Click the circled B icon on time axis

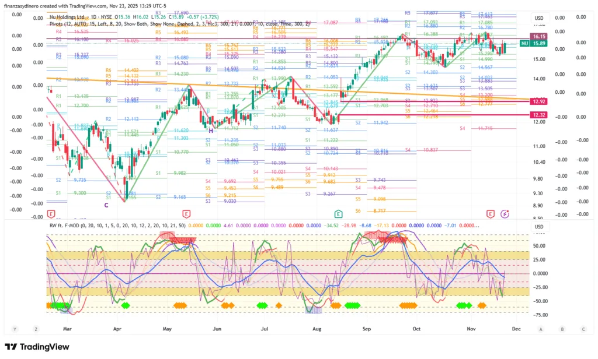coord(562,329)
